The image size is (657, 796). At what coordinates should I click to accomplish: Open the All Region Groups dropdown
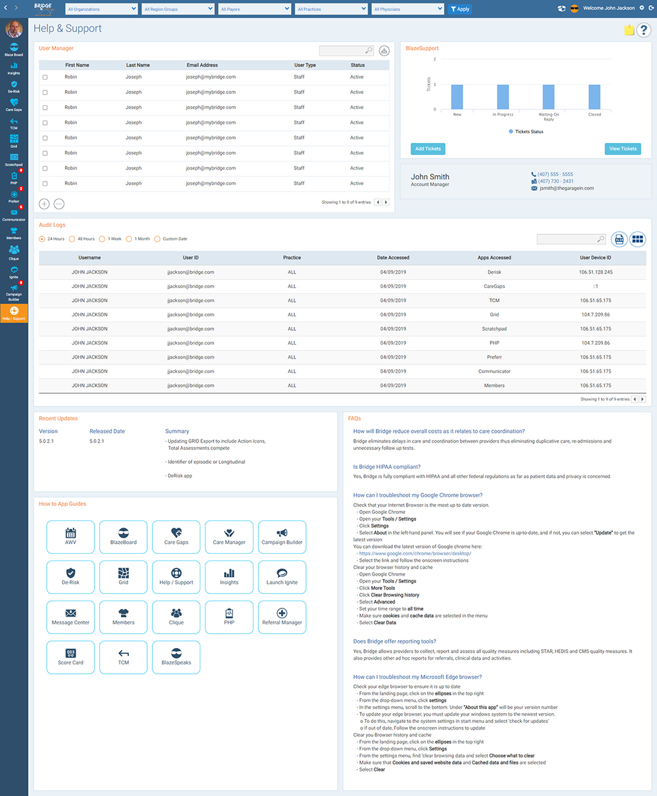click(178, 9)
